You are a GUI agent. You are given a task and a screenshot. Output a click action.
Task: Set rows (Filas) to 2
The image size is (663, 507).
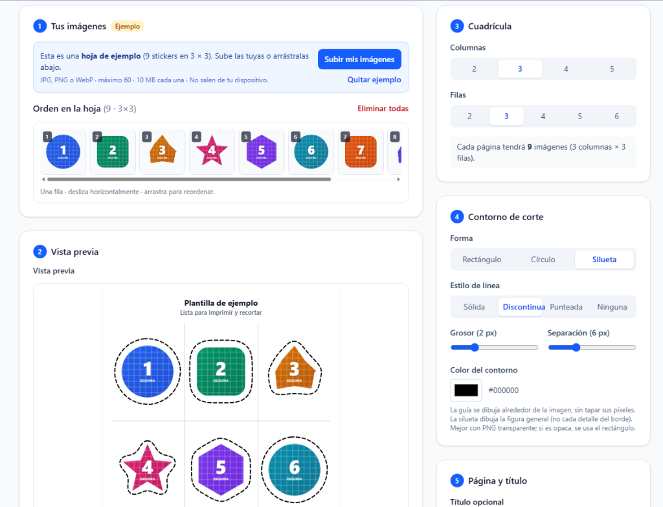pos(469,117)
